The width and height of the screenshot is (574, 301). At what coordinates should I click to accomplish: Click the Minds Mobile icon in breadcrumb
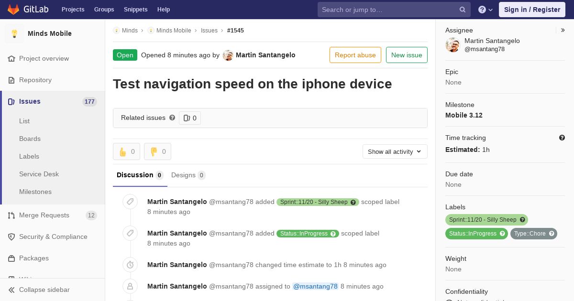(x=151, y=30)
